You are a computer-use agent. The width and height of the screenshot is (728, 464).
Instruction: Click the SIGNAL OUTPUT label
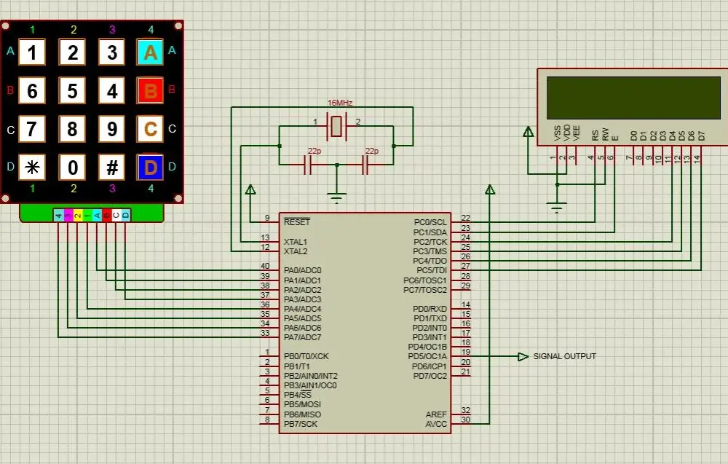pyautogui.click(x=565, y=356)
